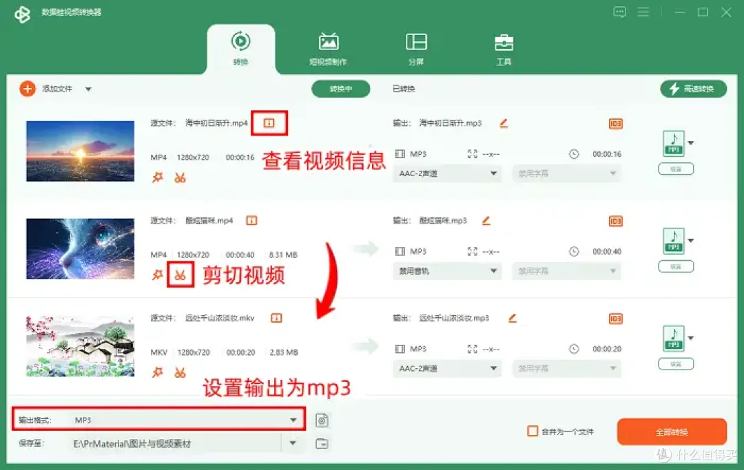Toggle merge into one file checkbox
Viewport: 744px width, 470px height.
tap(533, 431)
